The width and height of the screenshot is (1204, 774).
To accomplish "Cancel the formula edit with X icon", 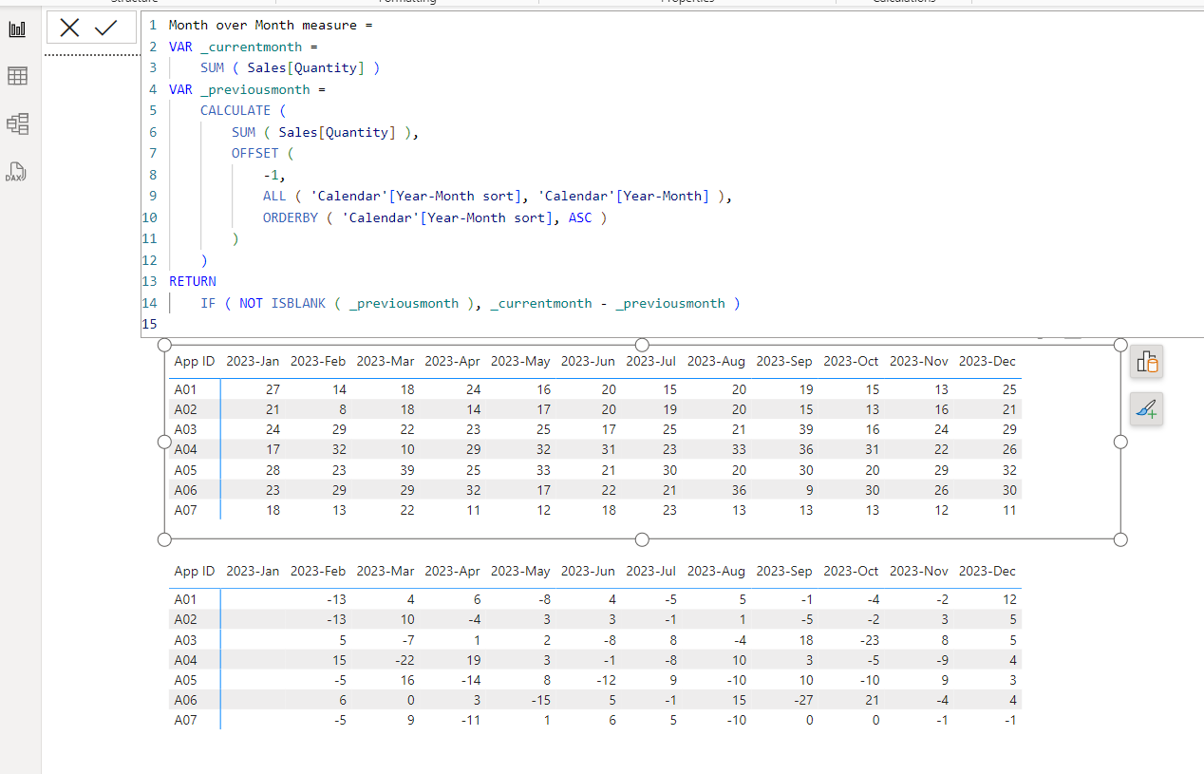I will point(69,28).
